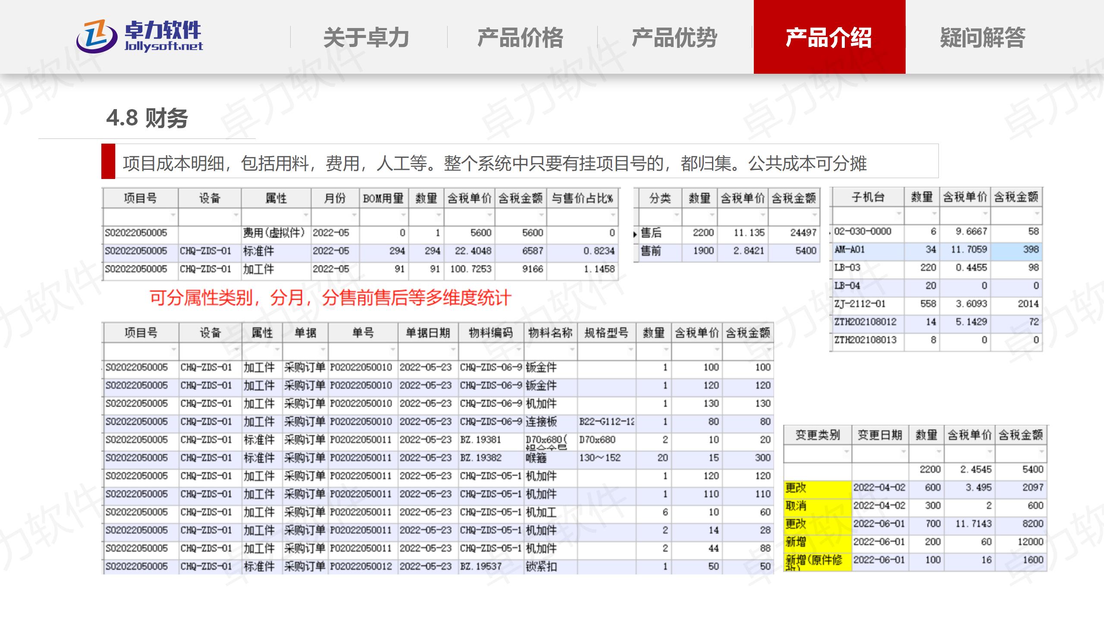Open the 子机台 filter dropdown
This screenshot has width=1104, height=621.
click(x=899, y=214)
